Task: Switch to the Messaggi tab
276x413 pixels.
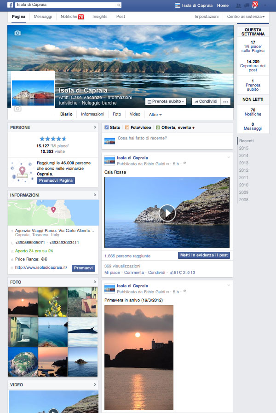Action: tap(43, 17)
